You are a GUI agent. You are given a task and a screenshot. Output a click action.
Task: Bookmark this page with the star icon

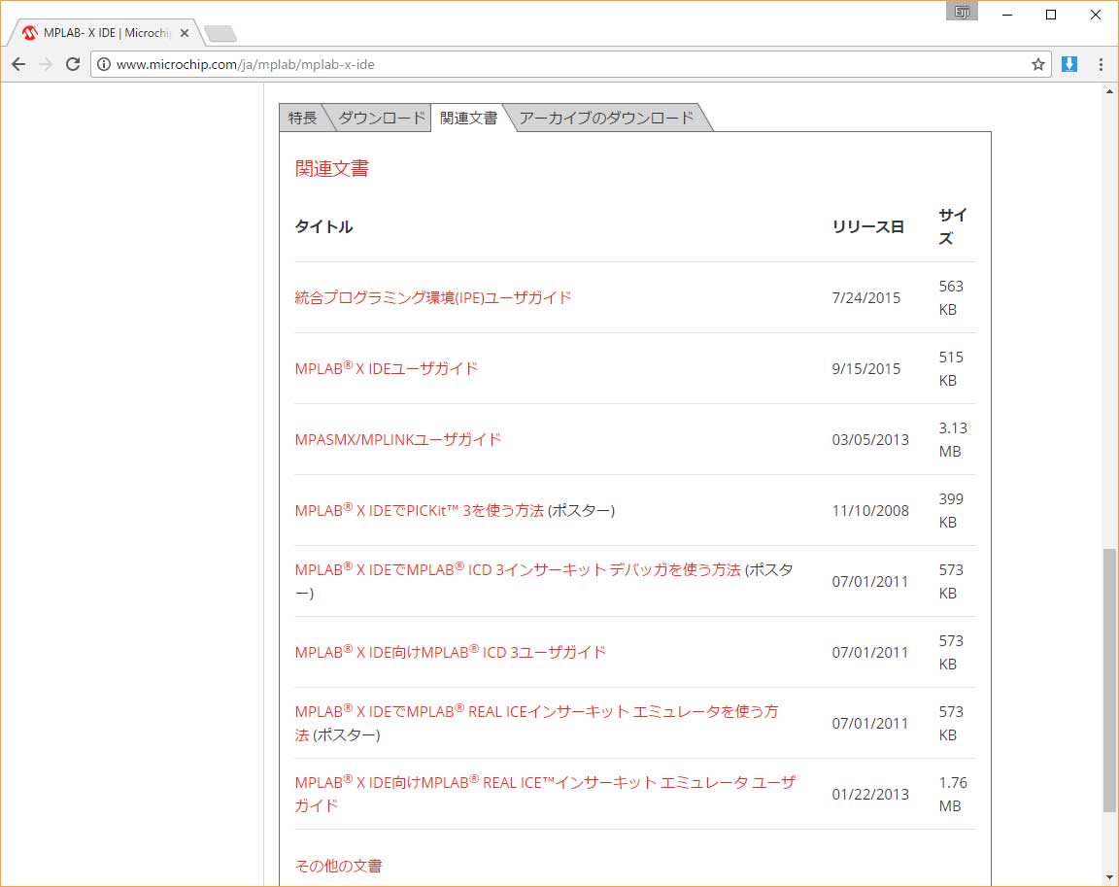pyautogui.click(x=1037, y=64)
